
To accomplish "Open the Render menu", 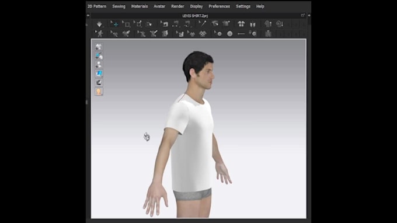I will [177, 6].
